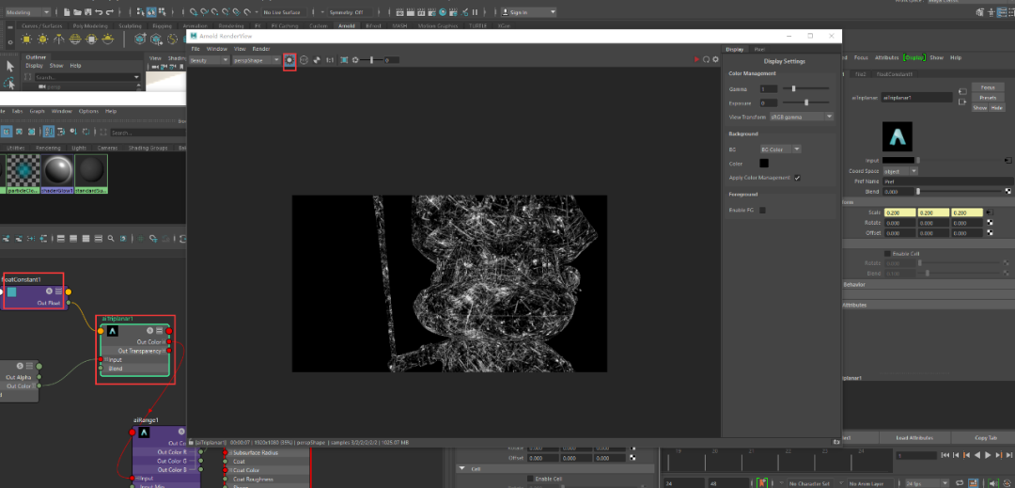
Task: Click the black background Color swatch
Action: 764,164
